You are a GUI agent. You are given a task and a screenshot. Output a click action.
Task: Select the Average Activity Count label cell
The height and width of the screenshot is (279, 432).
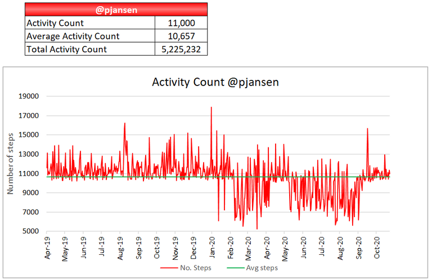coord(90,36)
